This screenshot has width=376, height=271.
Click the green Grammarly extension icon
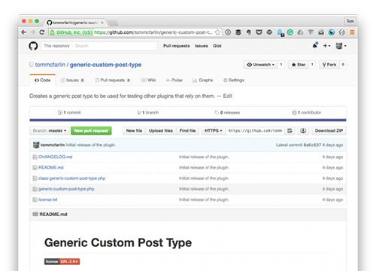click(x=290, y=32)
